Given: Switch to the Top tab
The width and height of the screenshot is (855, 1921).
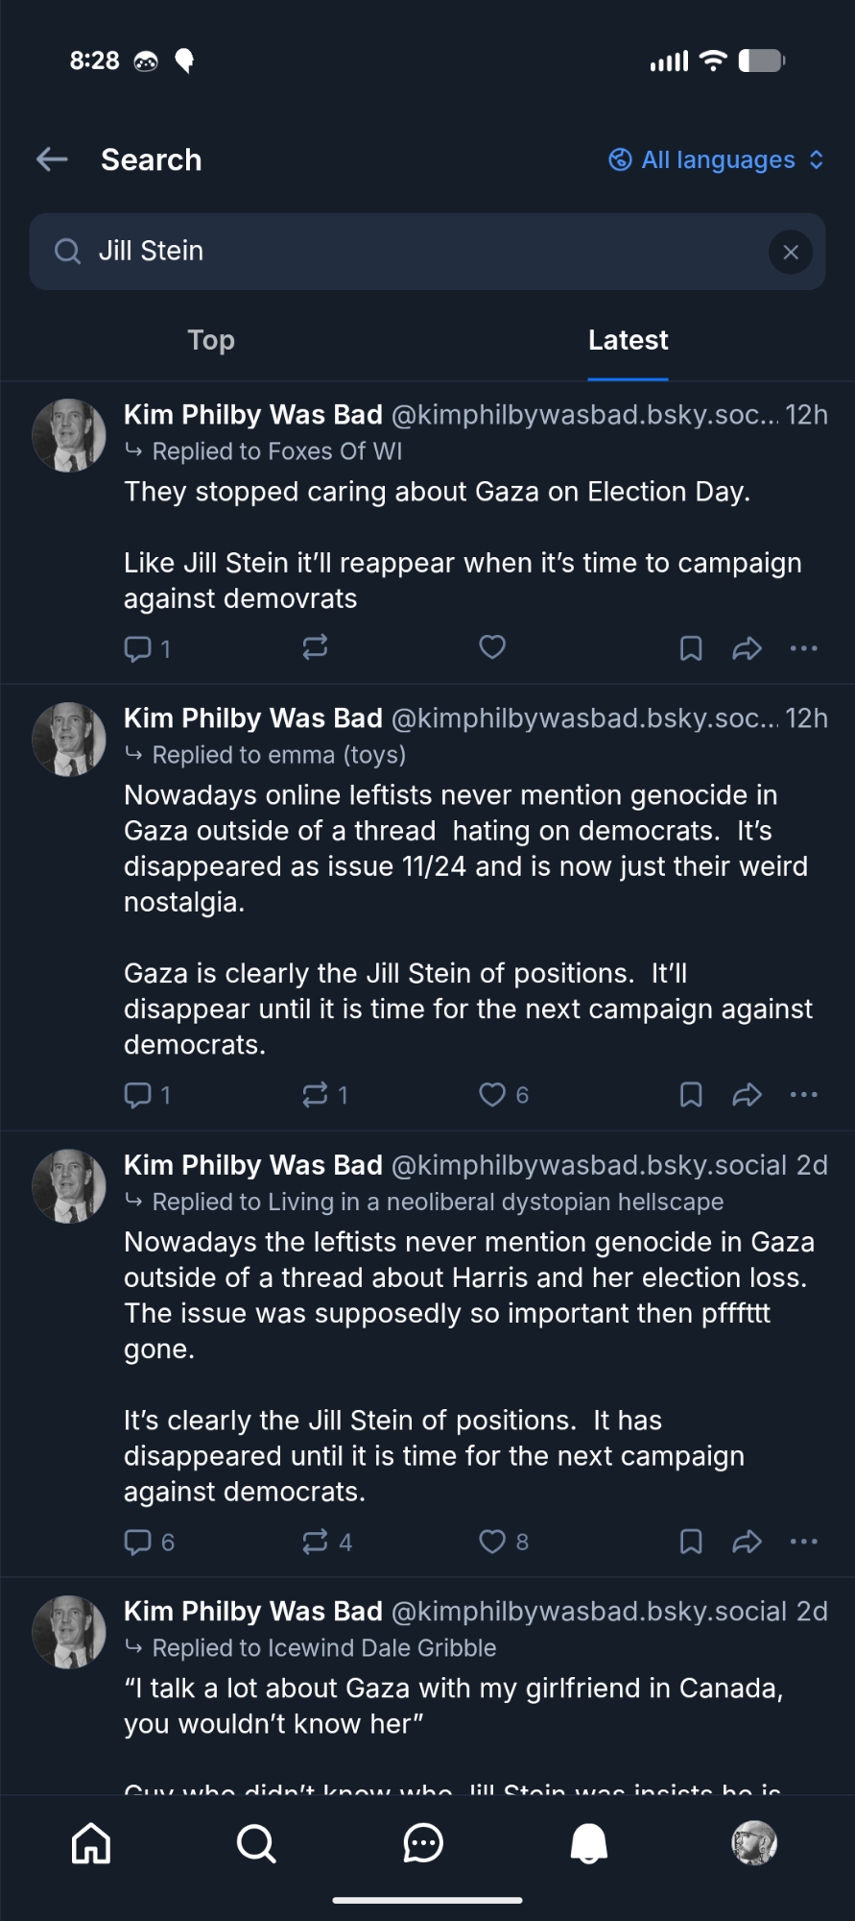Looking at the screenshot, I should pos(211,340).
